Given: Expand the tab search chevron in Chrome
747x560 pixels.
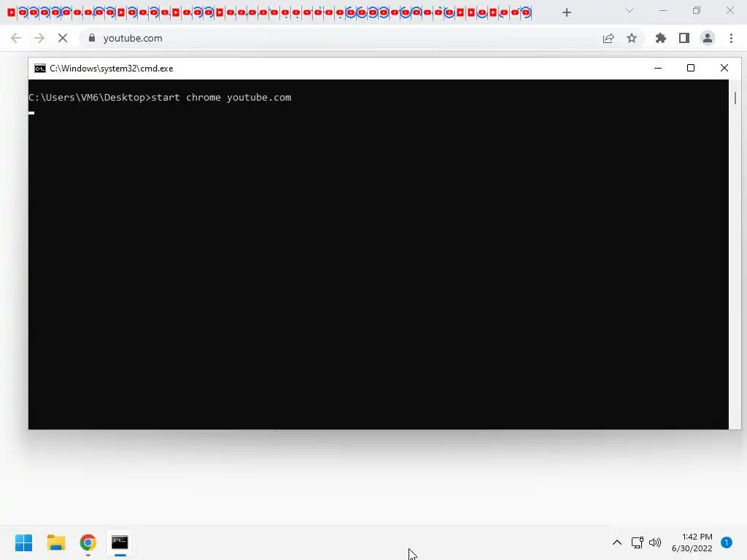Looking at the screenshot, I should (x=630, y=10).
